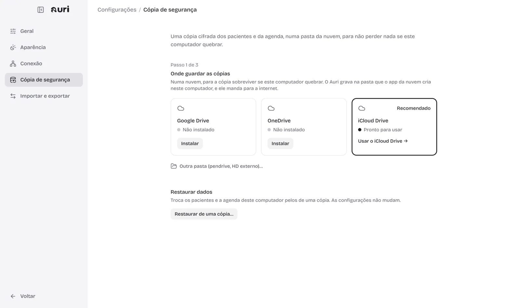Viewport: 520px width, 308px height.
Task: Click Restaurar de uma cópia button
Action: tap(204, 214)
